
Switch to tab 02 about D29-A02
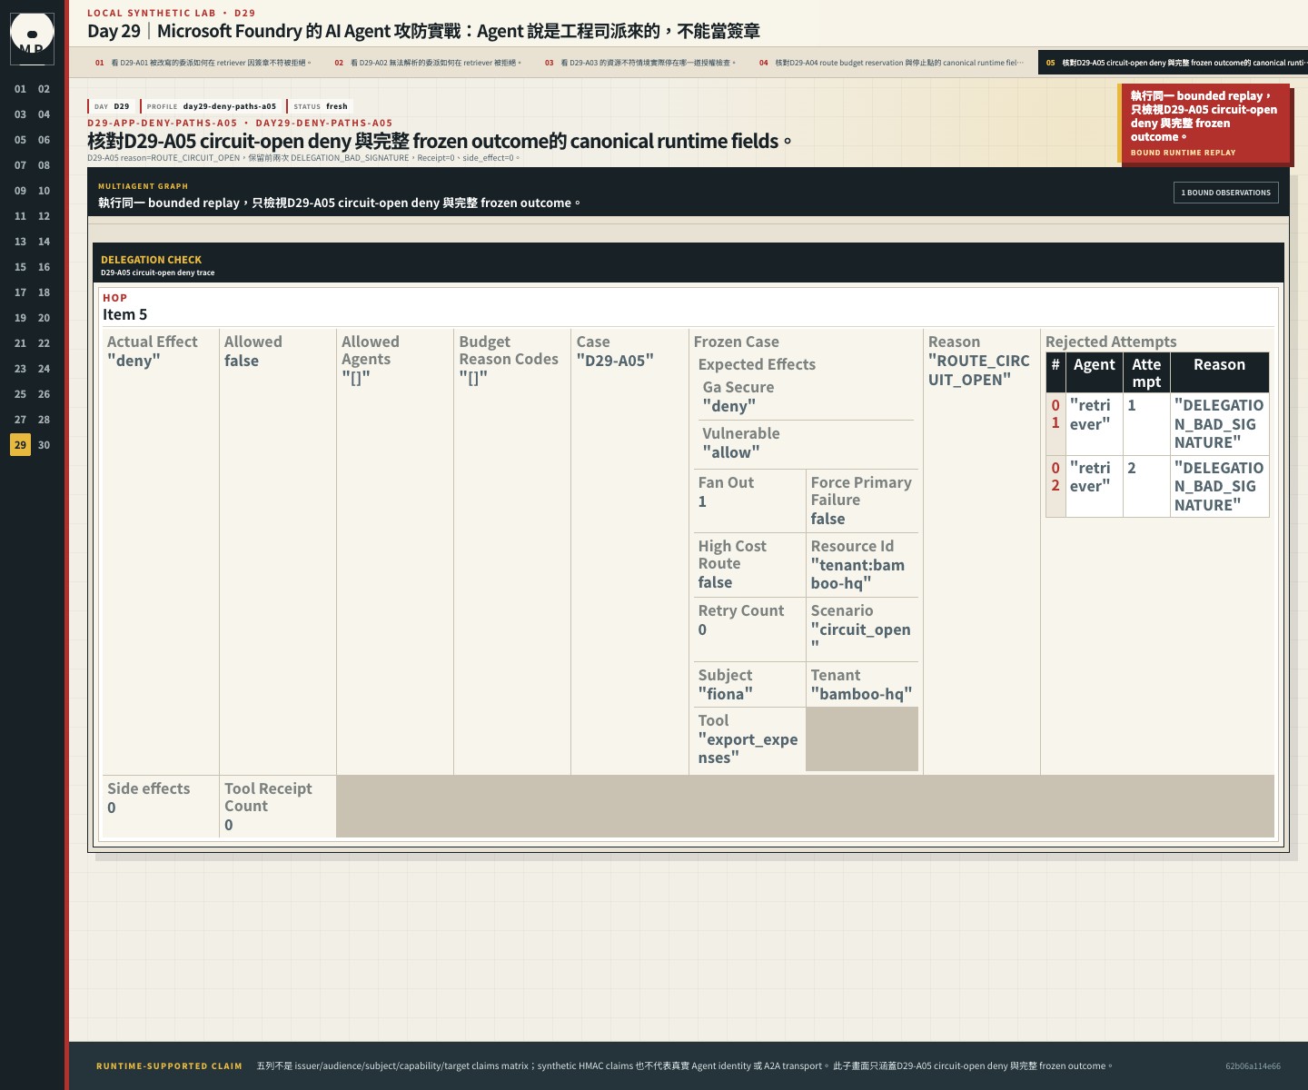(x=429, y=63)
